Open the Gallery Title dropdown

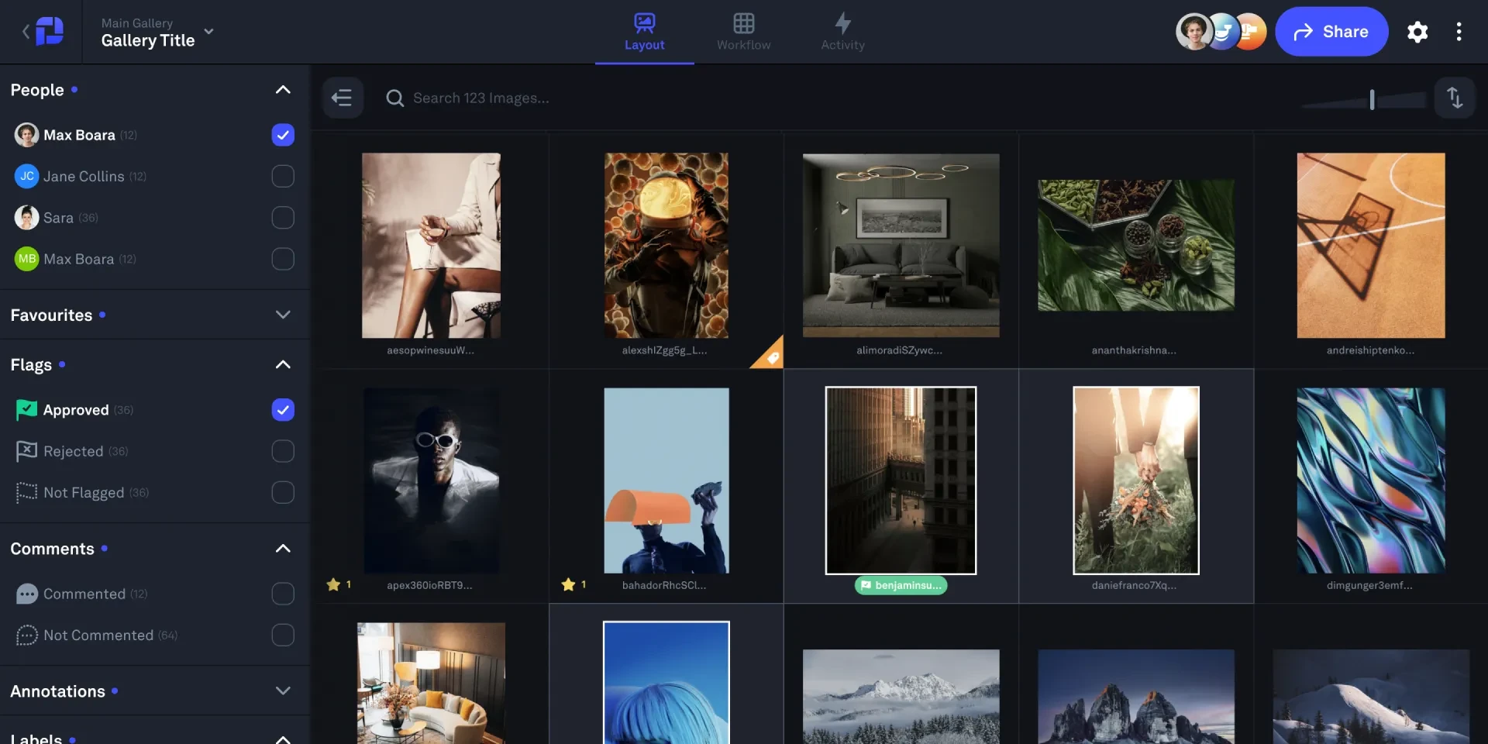(208, 32)
